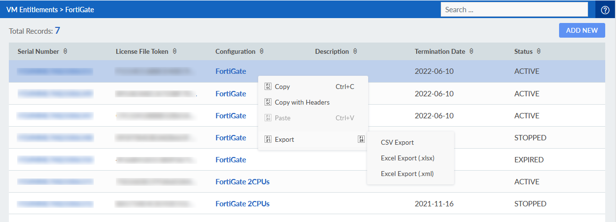The height and width of the screenshot is (222, 616).
Task: Click Configuration column sort icon
Action: [x=262, y=51]
